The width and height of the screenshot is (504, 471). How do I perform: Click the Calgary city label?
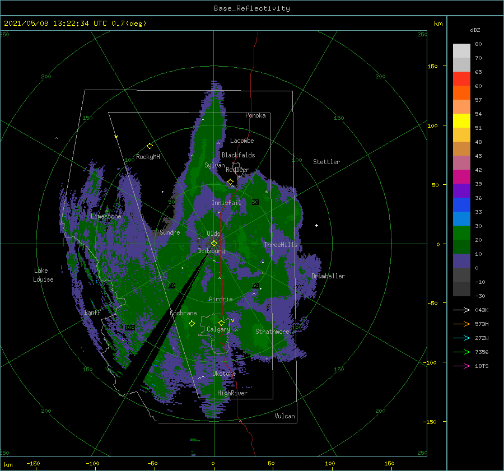pyautogui.click(x=218, y=329)
